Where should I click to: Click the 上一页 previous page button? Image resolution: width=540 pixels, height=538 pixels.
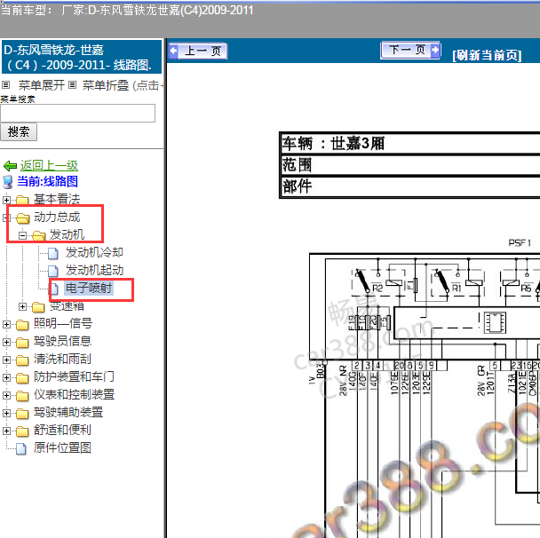point(198,51)
